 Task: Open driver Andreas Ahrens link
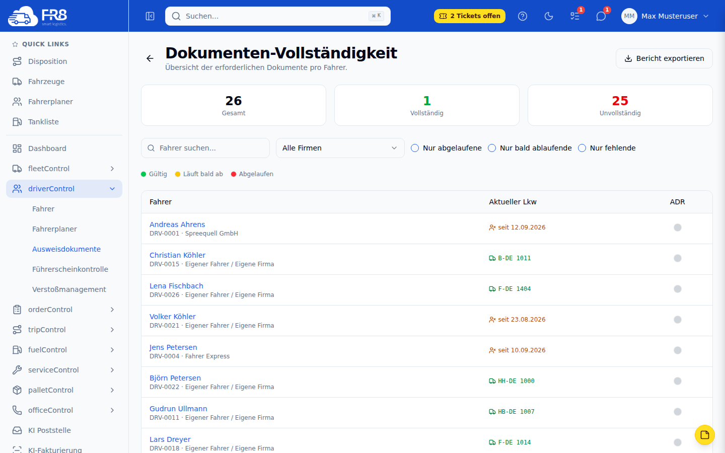[177, 224]
